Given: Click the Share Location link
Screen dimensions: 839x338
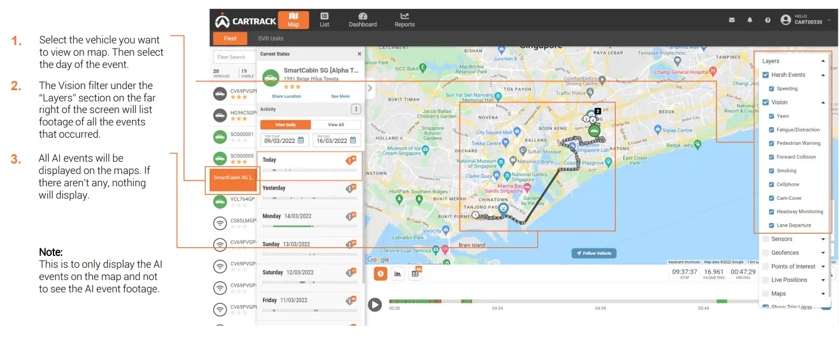Looking at the screenshot, I should pyautogui.click(x=286, y=96).
